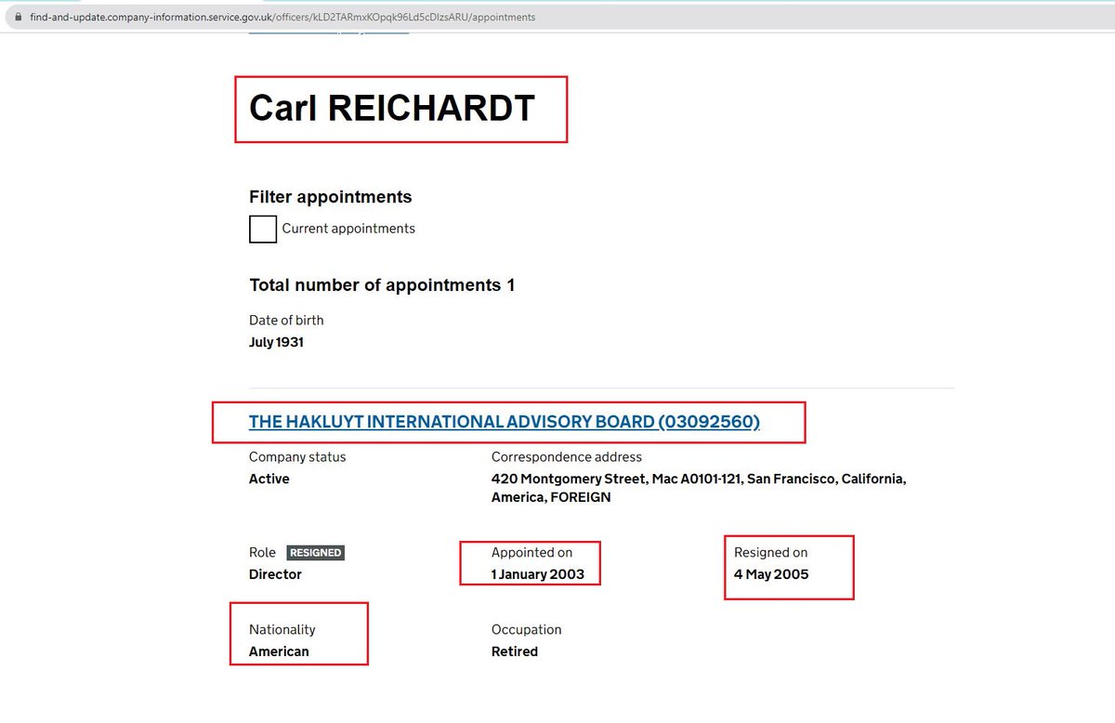Image resolution: width=1115 pixels, height=723 pixels.
Task: Click the Active status value
Action: [x=269, y=479]
